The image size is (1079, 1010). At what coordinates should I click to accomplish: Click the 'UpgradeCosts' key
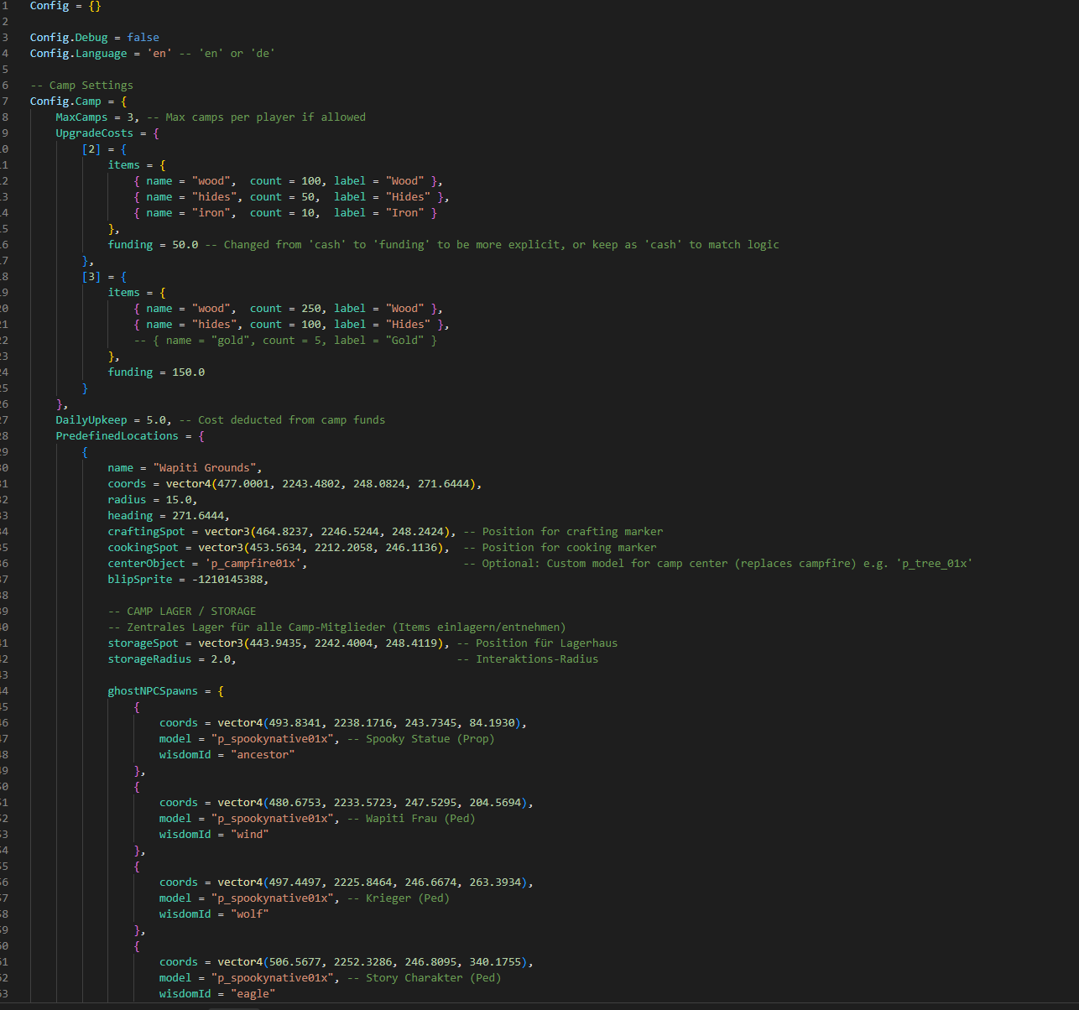(95, 133)
